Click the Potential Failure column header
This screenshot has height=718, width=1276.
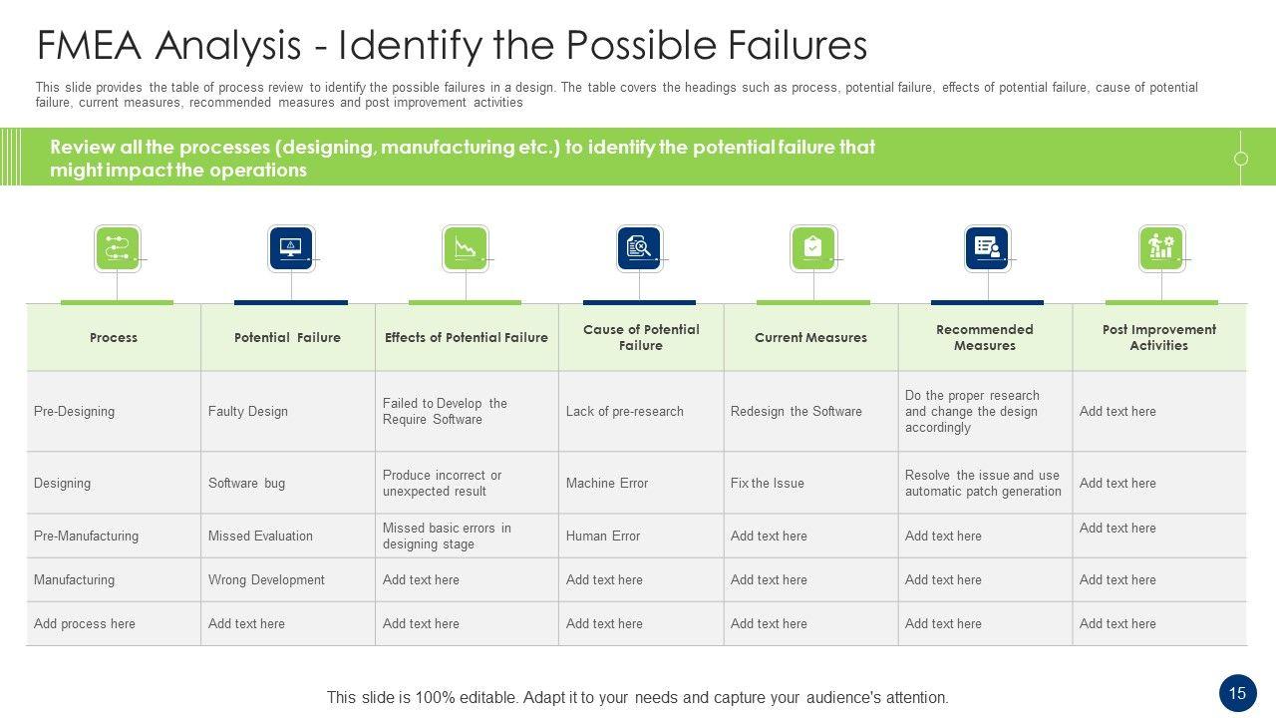coord(287,338)
